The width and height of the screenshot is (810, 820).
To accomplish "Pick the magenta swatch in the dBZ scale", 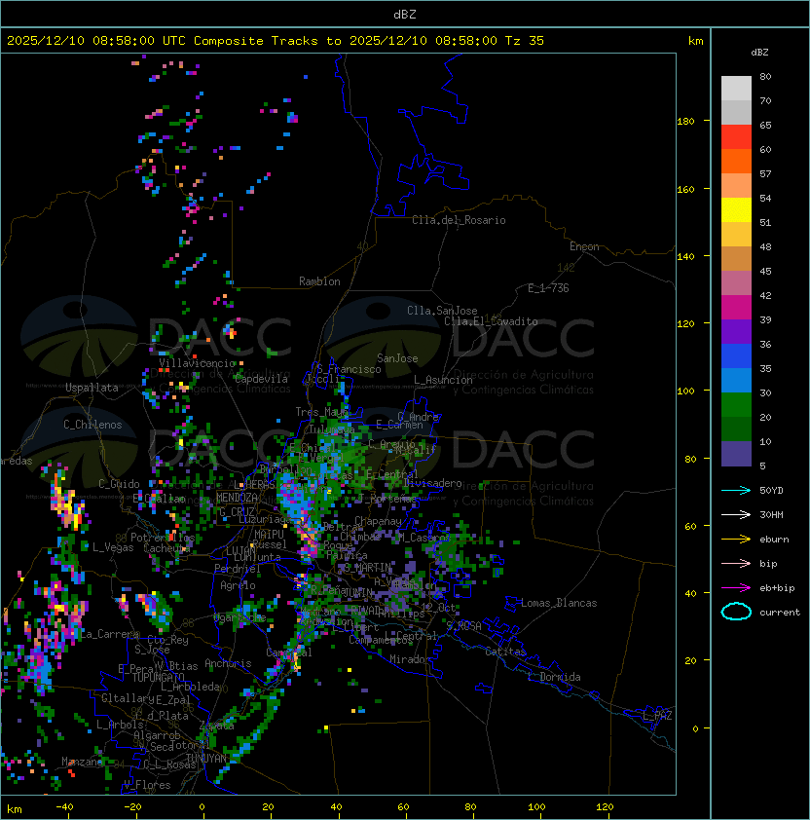I will pos(736,308).
